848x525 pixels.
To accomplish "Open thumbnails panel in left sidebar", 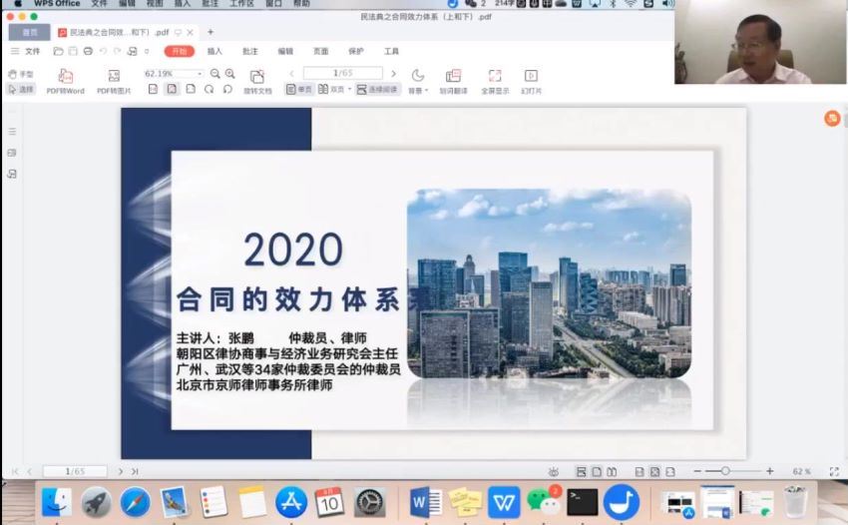I will point(12,153).
